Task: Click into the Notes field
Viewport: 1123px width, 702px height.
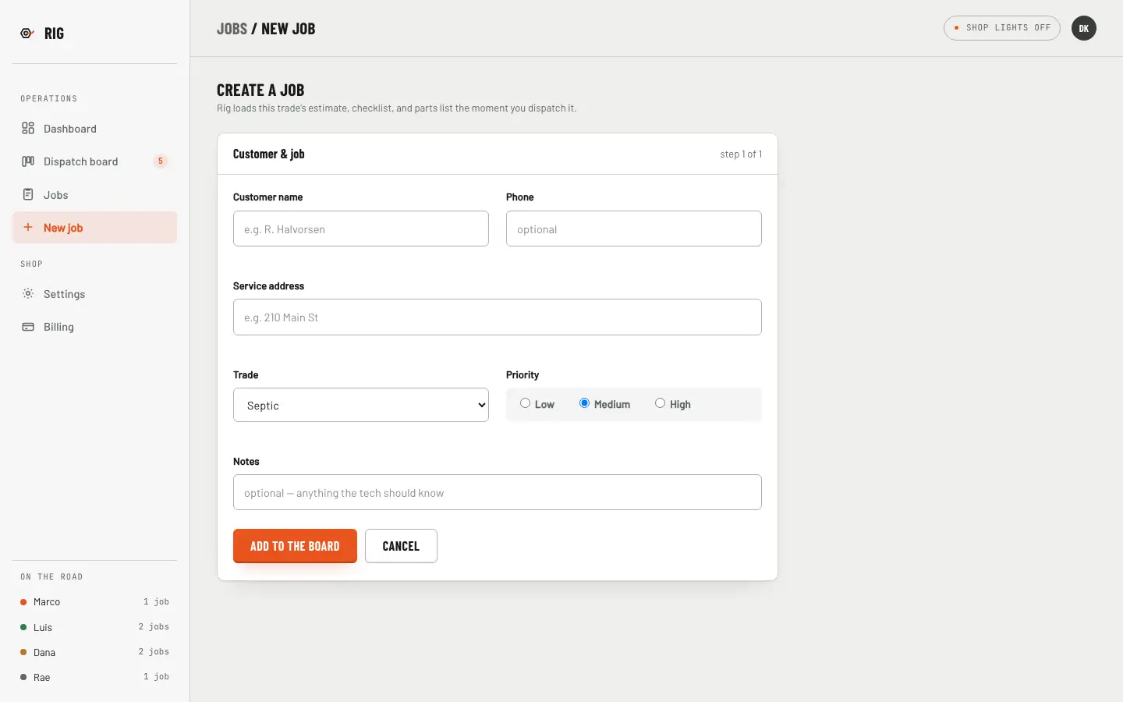Action: [x=498, y=492]
